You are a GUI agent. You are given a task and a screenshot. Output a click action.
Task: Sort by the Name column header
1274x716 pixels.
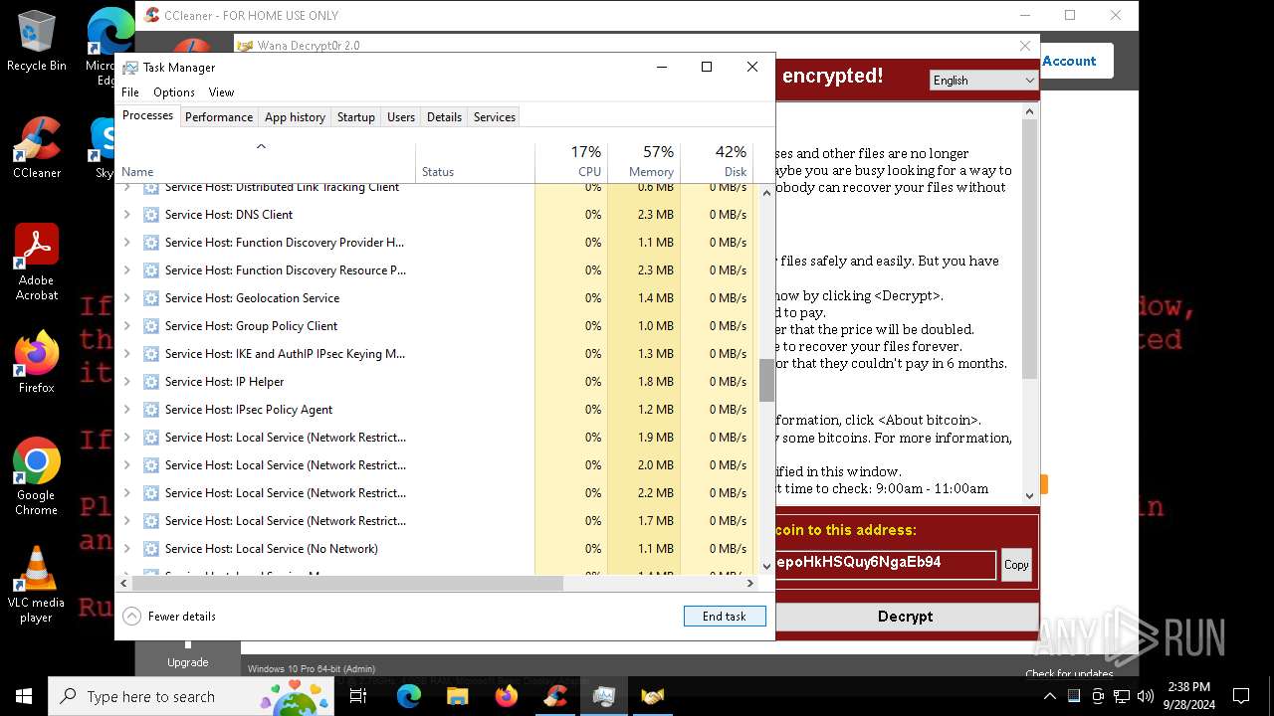pyautogui.click(x=267, y=162)
